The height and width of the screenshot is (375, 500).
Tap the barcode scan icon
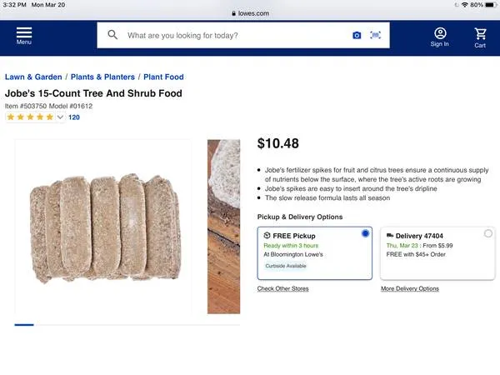[375, 36]
